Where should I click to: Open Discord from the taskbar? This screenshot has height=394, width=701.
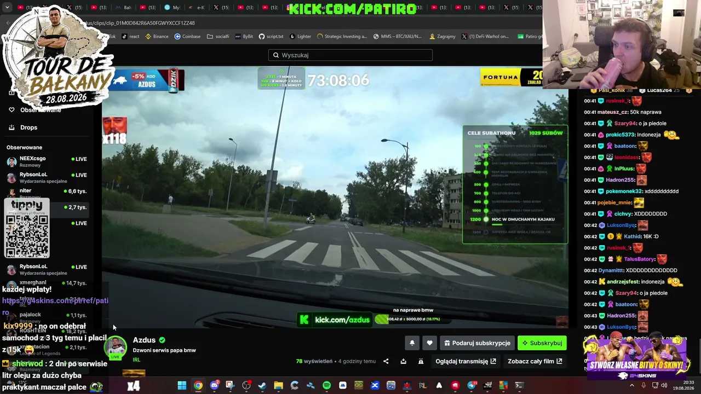click(x=214, y=385)
